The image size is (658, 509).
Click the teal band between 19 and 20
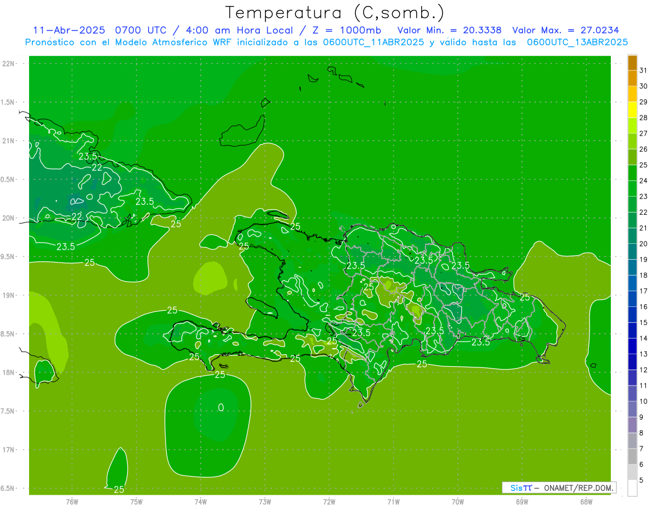(x=632, y=252)
